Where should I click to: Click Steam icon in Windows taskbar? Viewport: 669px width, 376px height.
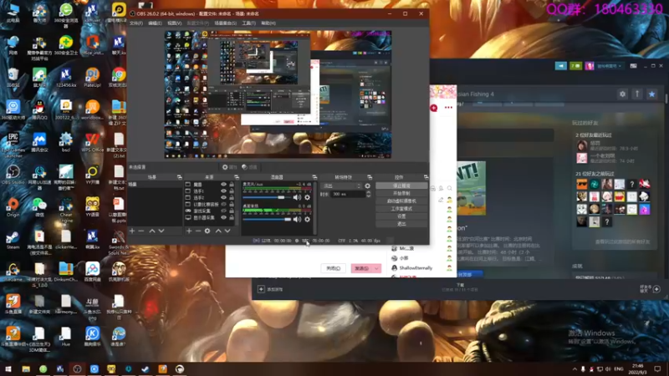click(x=146, y=368)
